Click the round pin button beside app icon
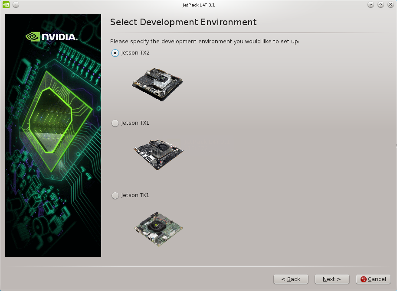The width and height of the screenshot is (397, 291). pyautogui.click(x=16, y=5)
